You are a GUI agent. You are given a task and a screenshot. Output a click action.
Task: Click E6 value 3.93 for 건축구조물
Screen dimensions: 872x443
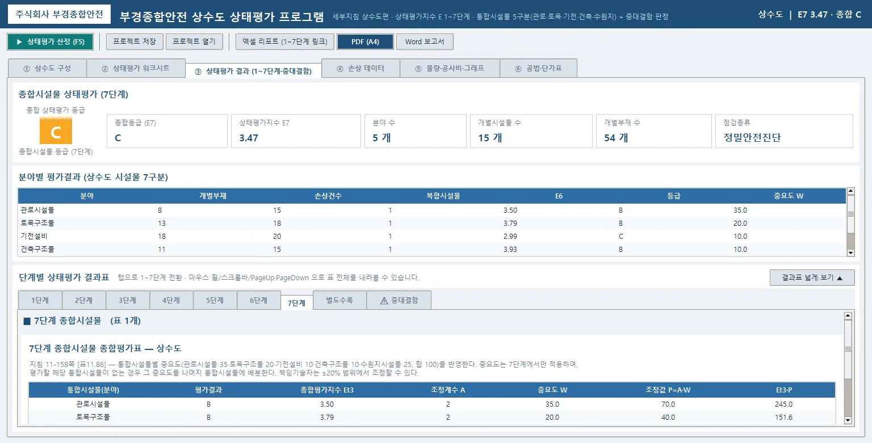510,249
